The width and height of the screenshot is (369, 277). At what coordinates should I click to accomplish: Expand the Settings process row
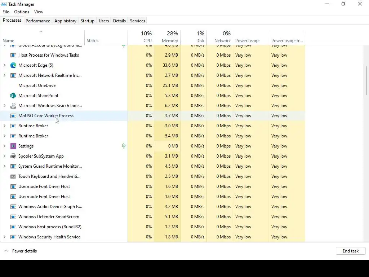[x=4, y=146]
